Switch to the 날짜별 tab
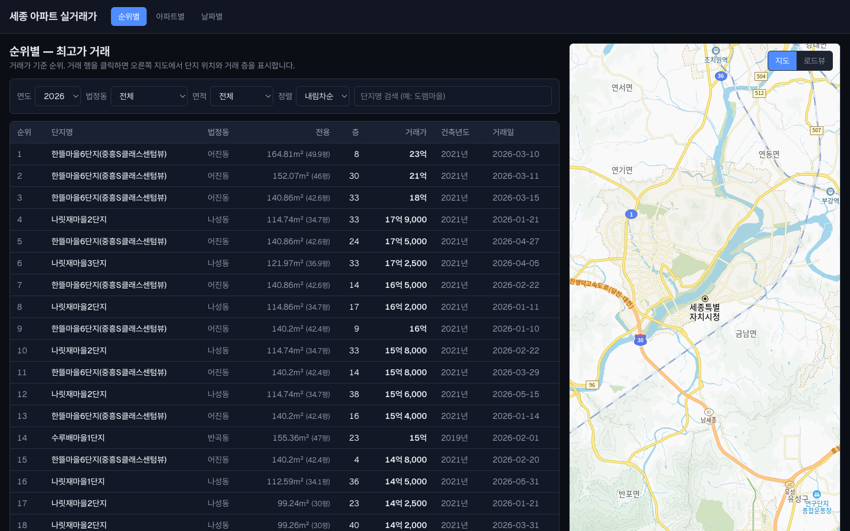Screen dimensions: 850x531 (212, 17)
